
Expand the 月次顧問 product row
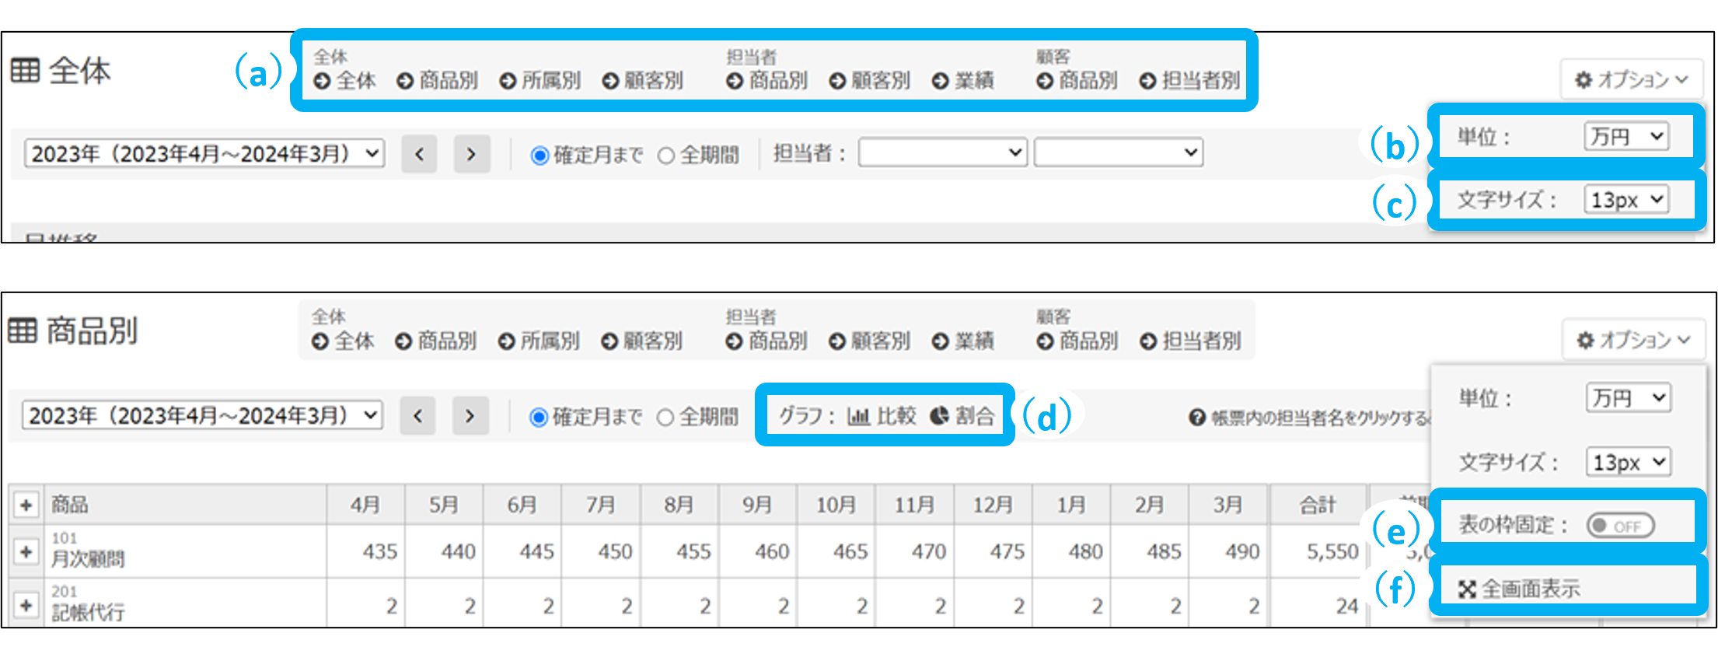tap(26, 551)
